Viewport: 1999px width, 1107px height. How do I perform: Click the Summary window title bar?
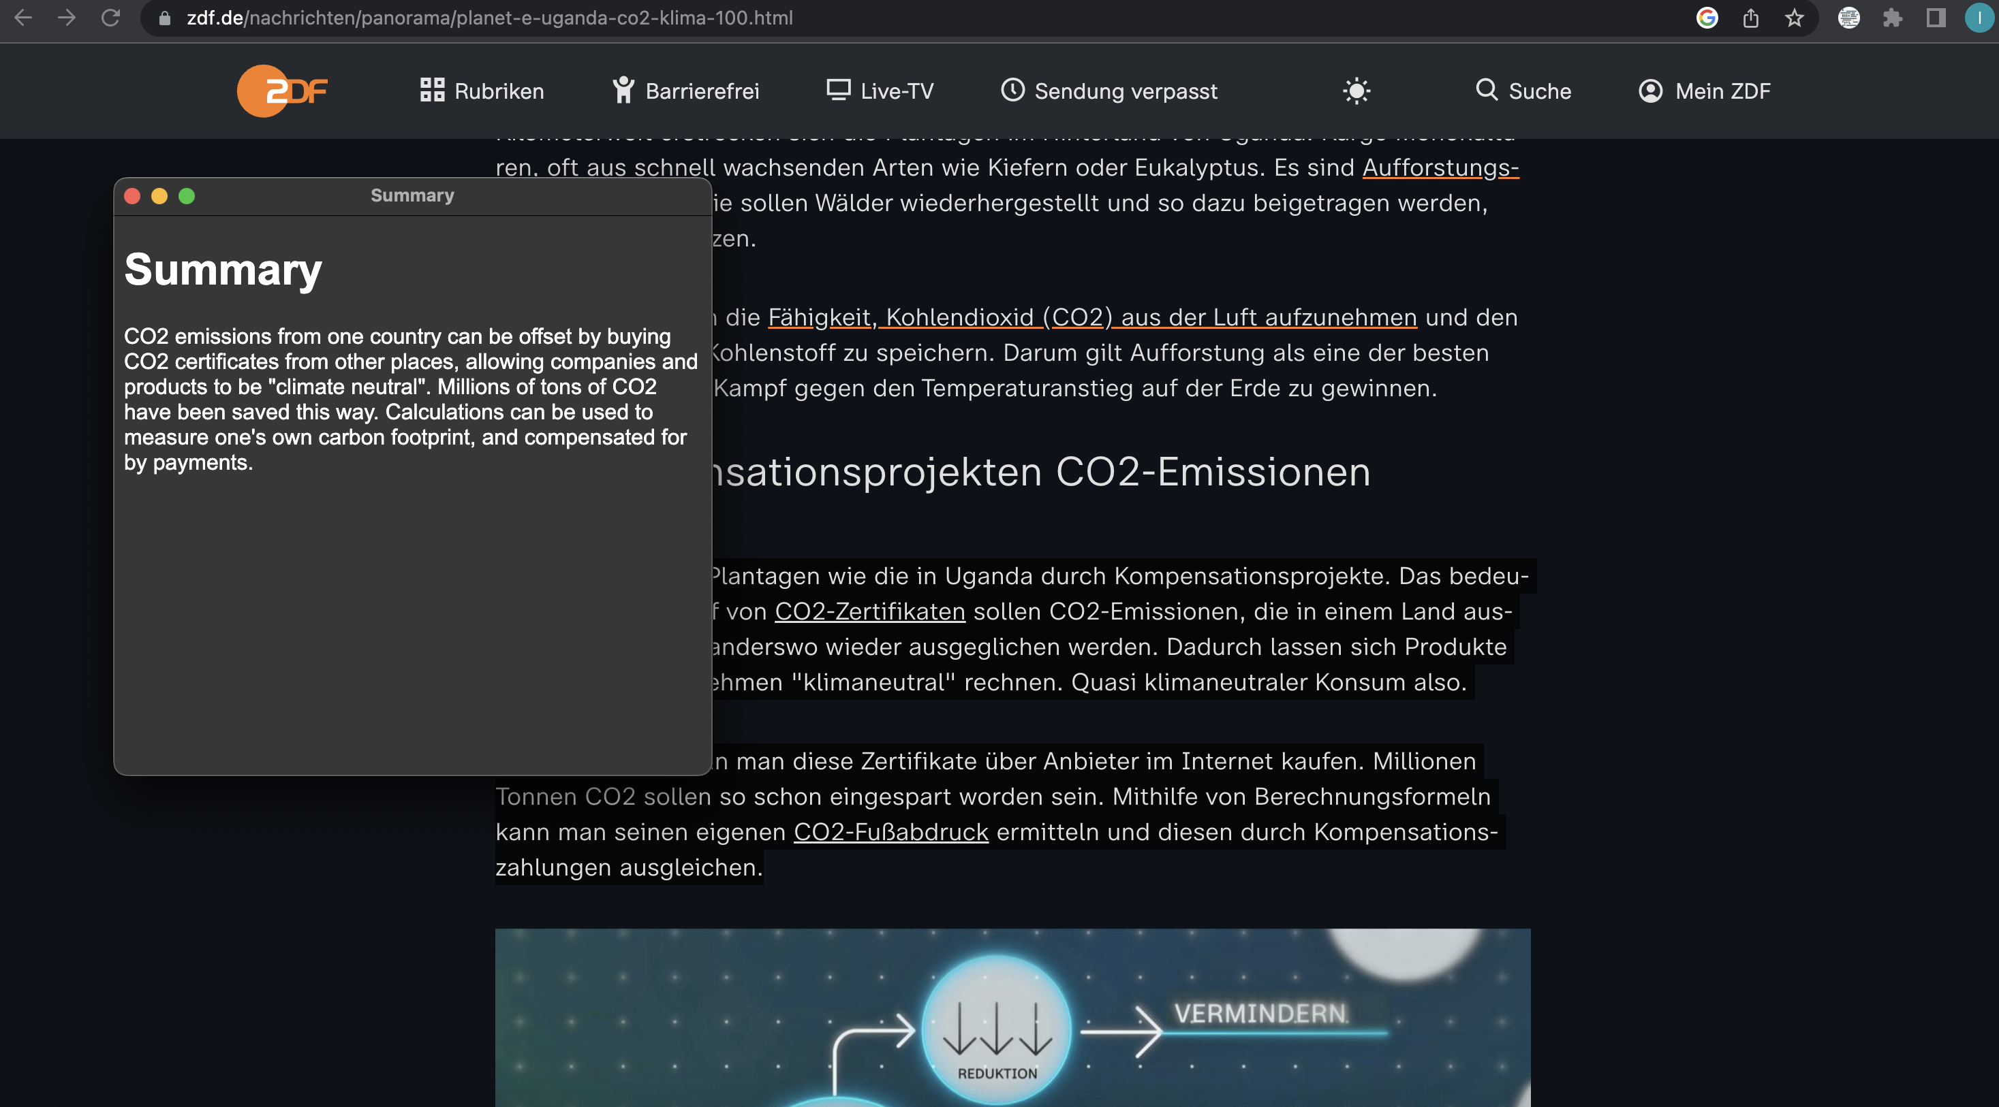(x=413, y=196)
